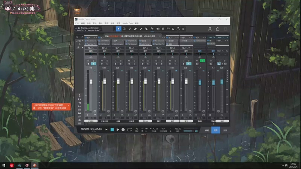
Task: Disable the green Solo on channel 11
Action: click(202, 60)
